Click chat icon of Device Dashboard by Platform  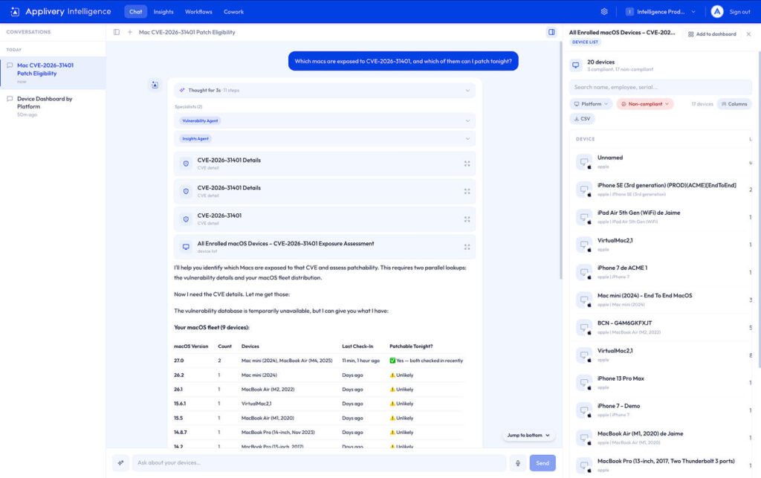[x=10, y=99]
